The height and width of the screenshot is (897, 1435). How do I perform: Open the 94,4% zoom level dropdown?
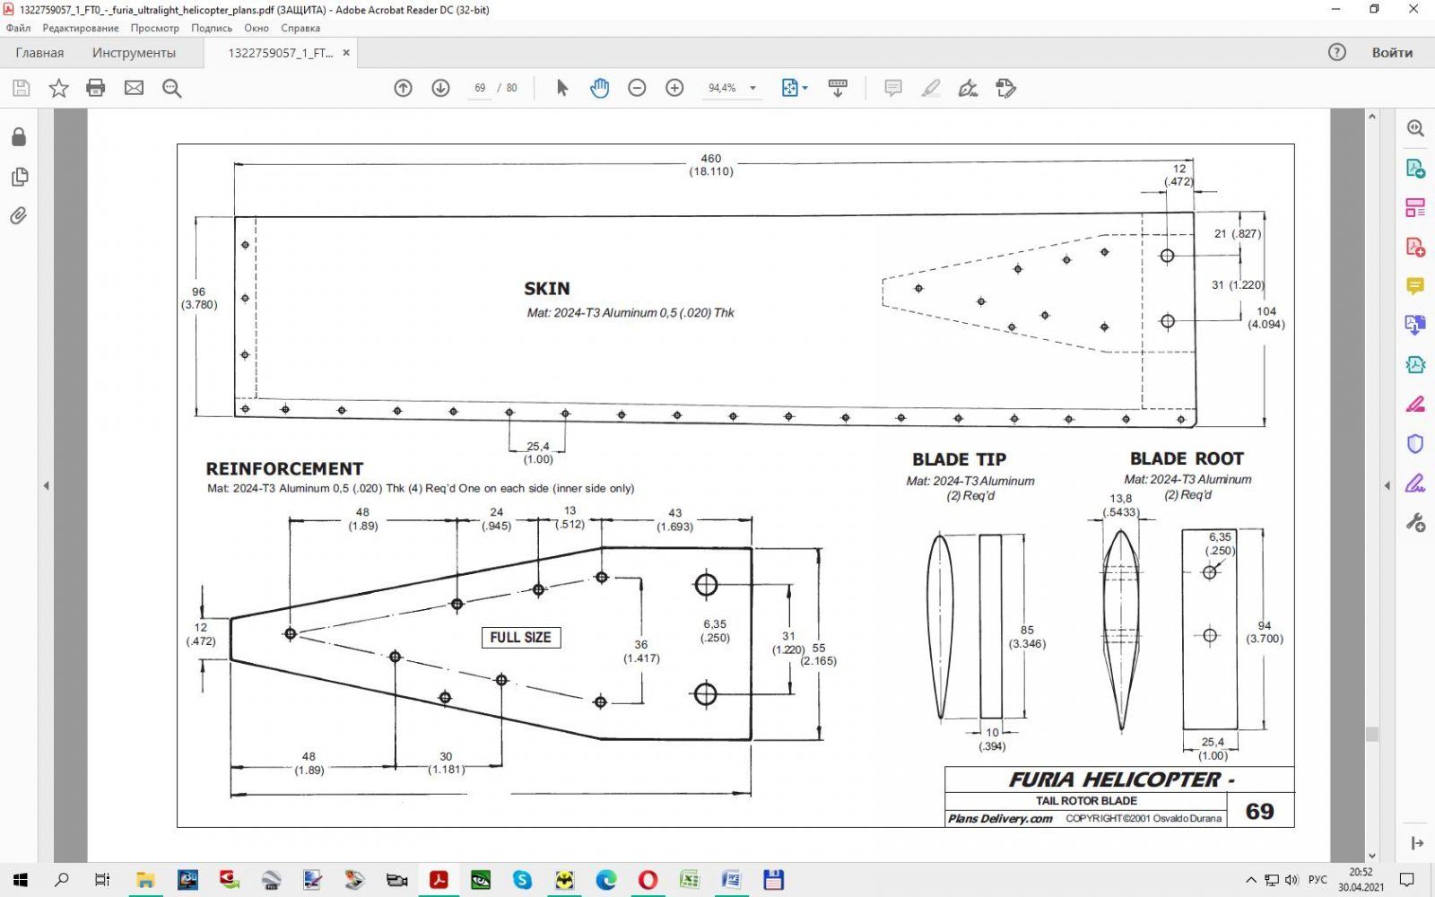coord(752,88)
